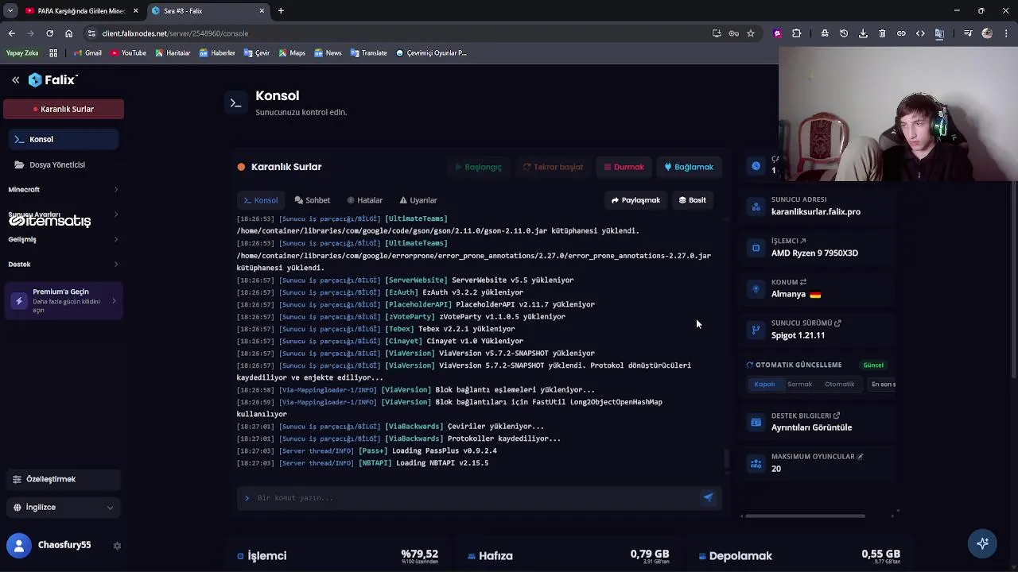Open the Dosya Yöneticisi folder icon
The height and width of the screenshot is (572, 1018).
coord(19,164)
